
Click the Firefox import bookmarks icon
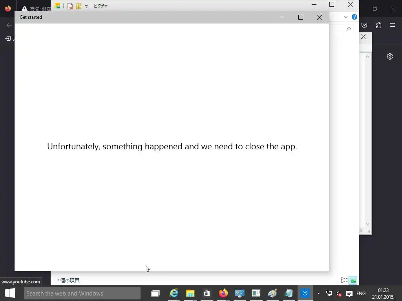click(8, 38)
